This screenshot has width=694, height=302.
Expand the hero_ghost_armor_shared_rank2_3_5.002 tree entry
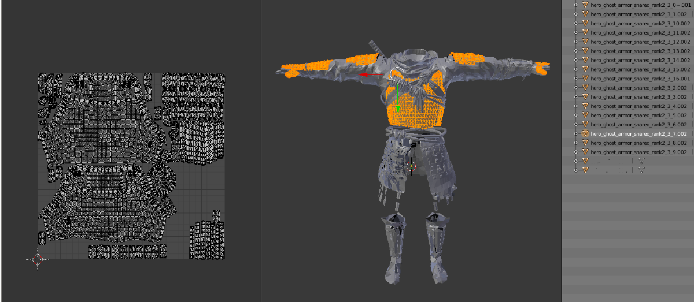(576, 115)
